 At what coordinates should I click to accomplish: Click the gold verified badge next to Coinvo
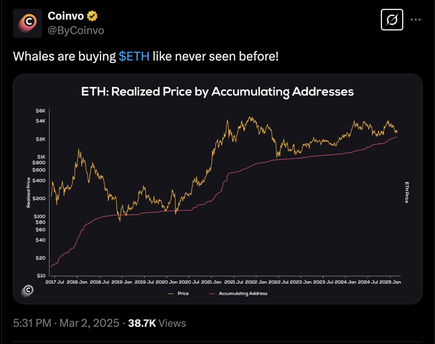tap(92, 16)
